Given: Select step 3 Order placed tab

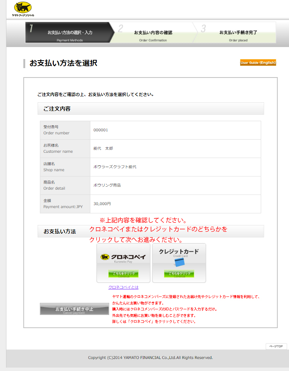Looking at the screenshot, I should 236,33.
